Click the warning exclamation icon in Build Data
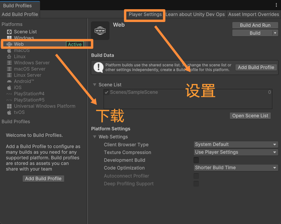The image size is (281, 224). tap(99, 67)
